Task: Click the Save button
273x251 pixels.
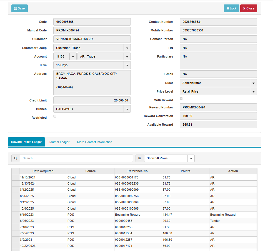Action: pyautogui.click(x=19, y=8)
